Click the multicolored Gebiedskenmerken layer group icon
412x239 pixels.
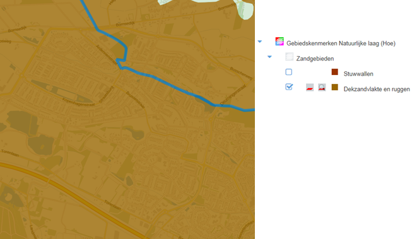(x=280, y=42)
